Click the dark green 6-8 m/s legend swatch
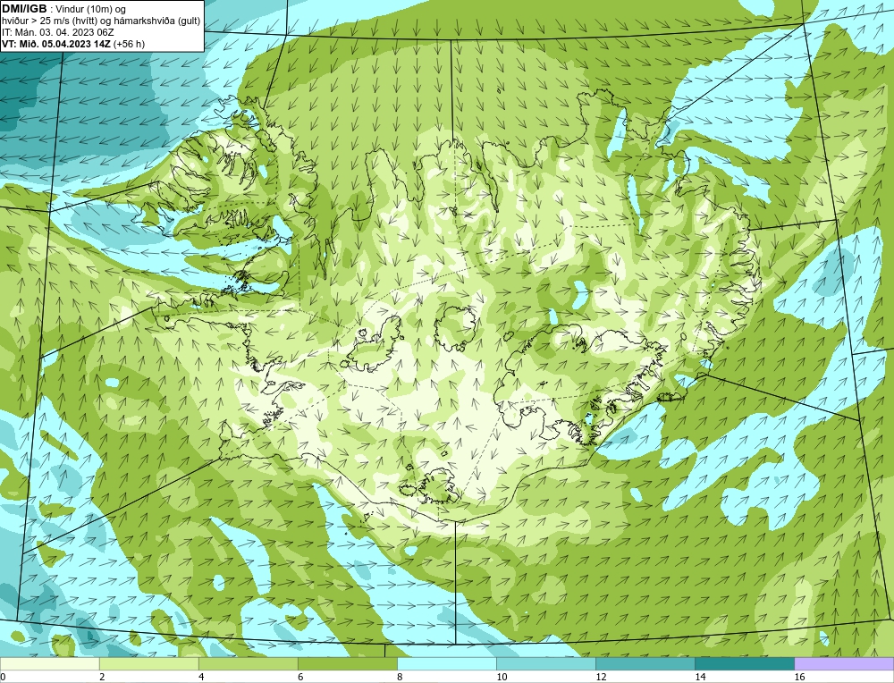Viewport: 894px width, 683px height. 347,663
